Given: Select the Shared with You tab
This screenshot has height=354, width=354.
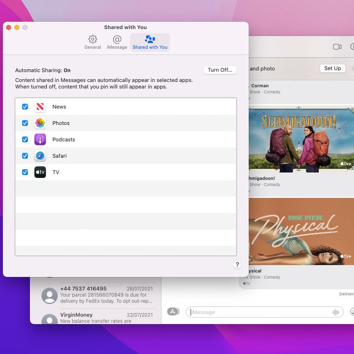Looking at the screenshot, I should pyautogui.click(x=150, y=42).
